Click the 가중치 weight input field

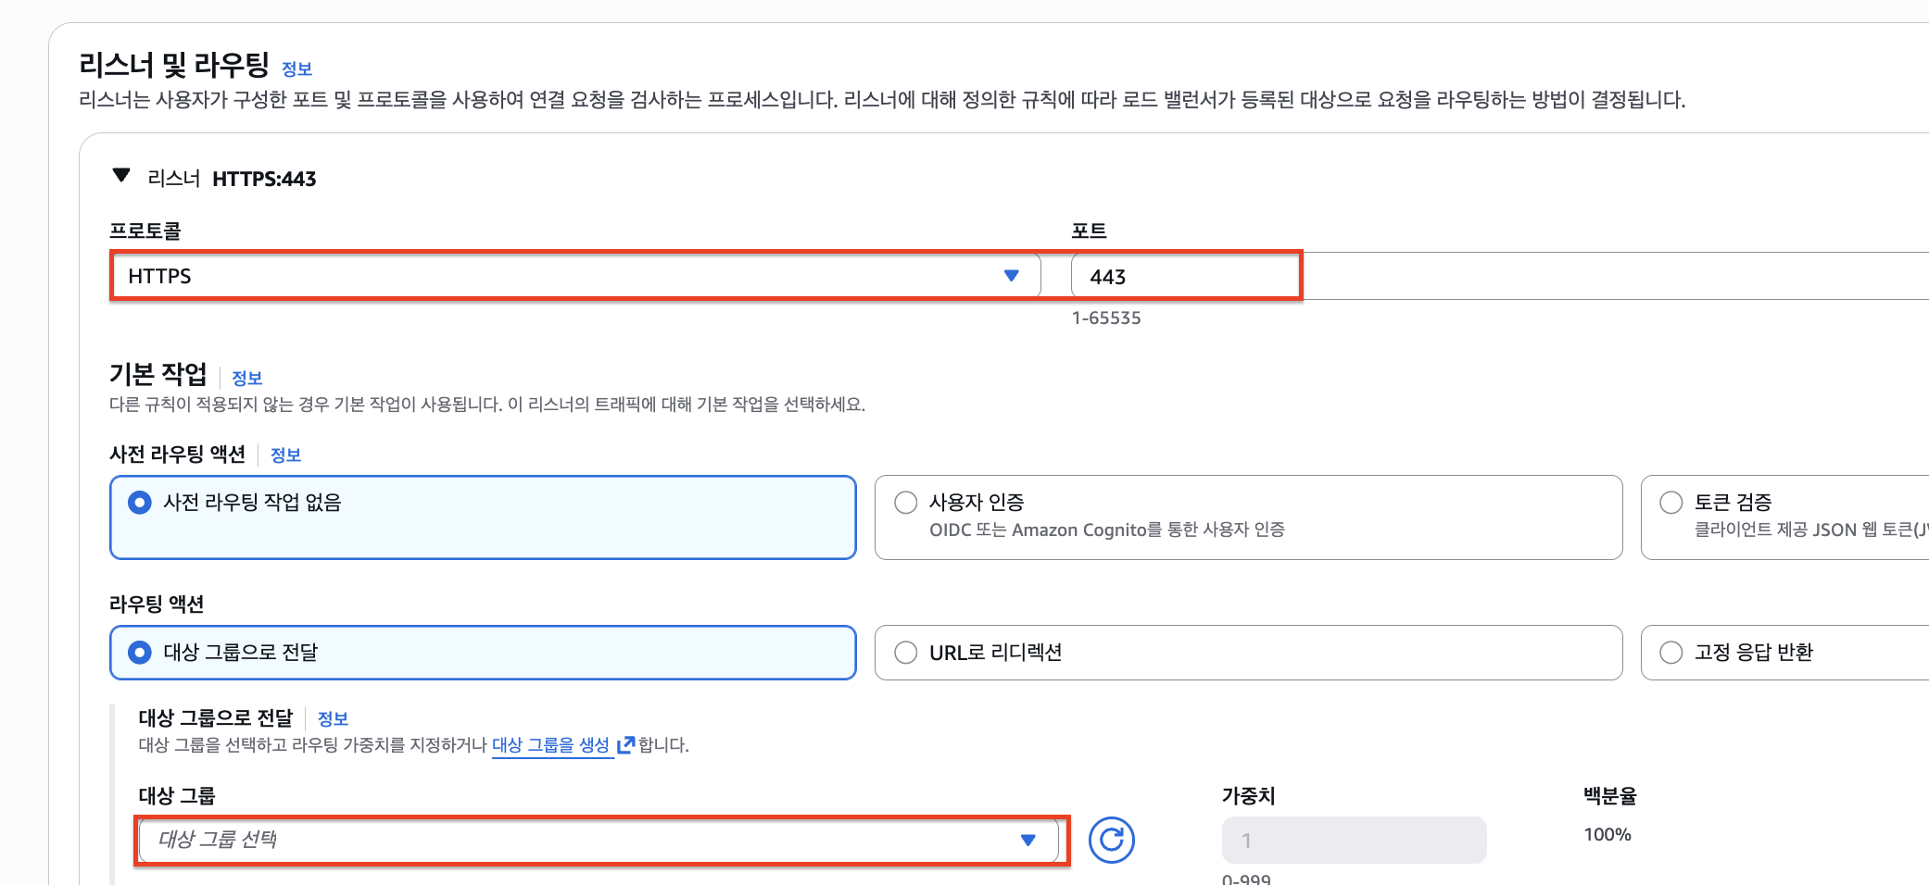pos(1354,840)
